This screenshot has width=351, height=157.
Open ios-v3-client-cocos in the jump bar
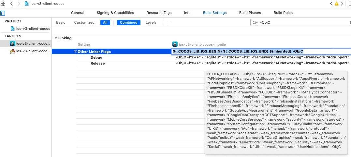tap(45, 4)
